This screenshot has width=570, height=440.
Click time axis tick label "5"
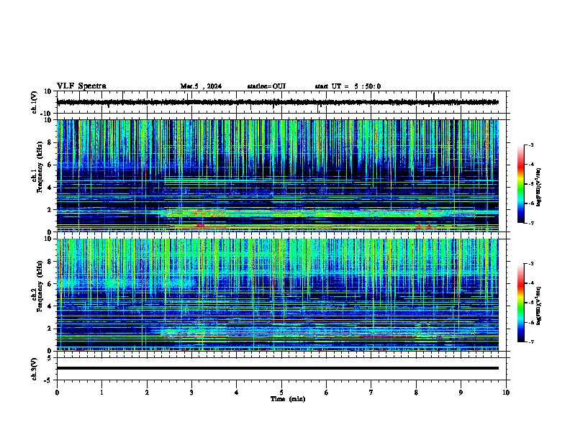pos(281,393)
